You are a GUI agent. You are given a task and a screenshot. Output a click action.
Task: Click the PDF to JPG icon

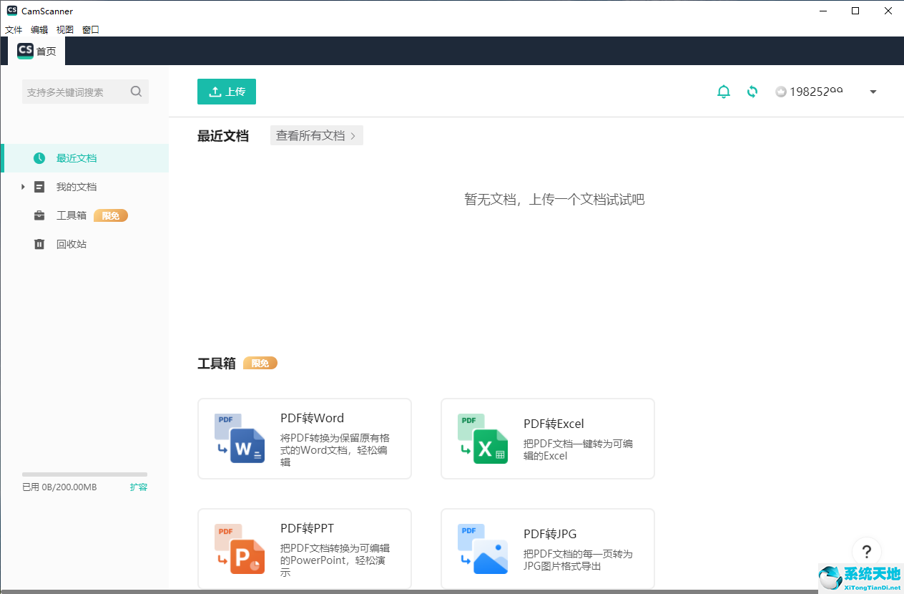click(483, 549)
